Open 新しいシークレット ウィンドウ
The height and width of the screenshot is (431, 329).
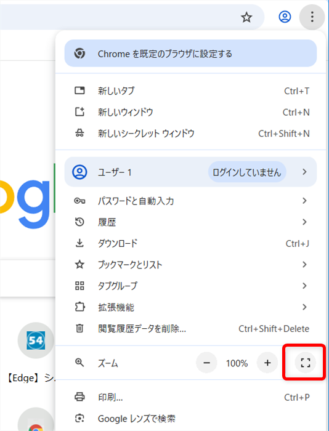(190, 134)
